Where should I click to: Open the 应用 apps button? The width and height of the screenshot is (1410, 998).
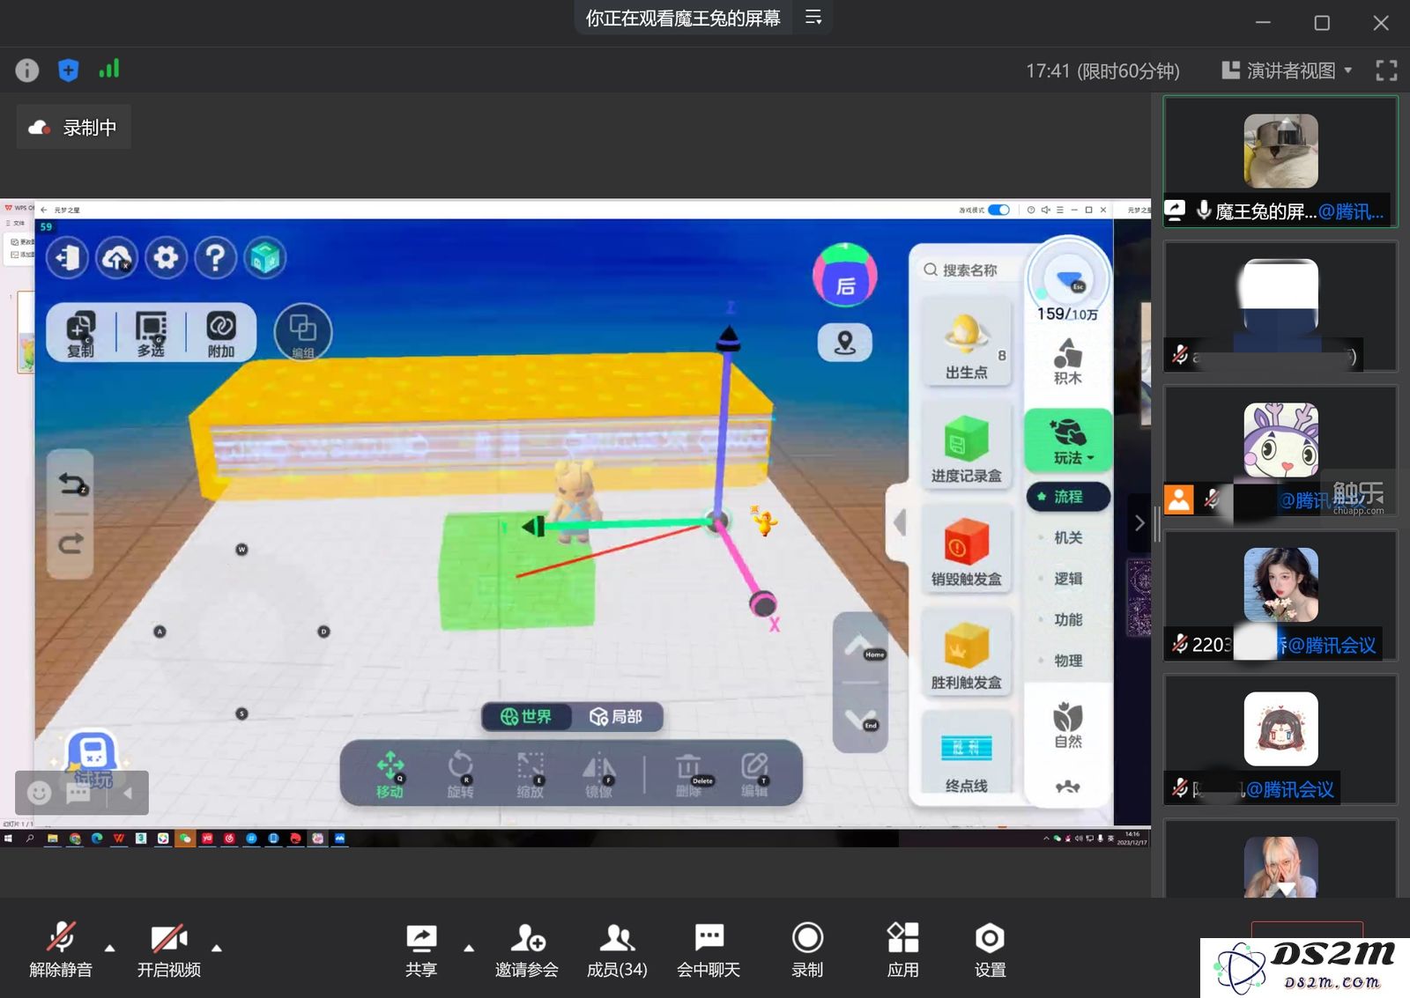coord(902,950)
